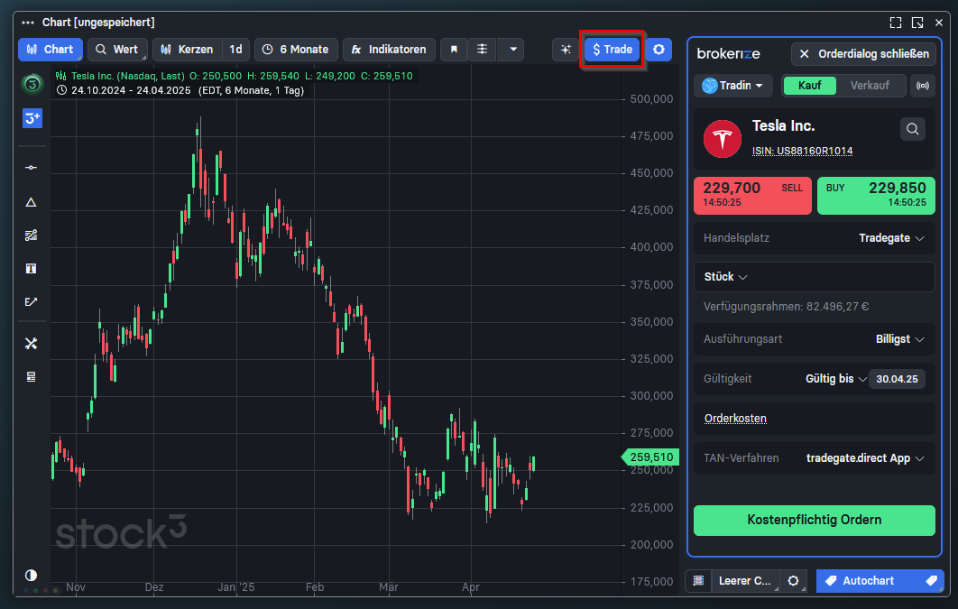This screenshot has width=958, height=609.
Task: Pop out chart into new window
Action: 917,23
